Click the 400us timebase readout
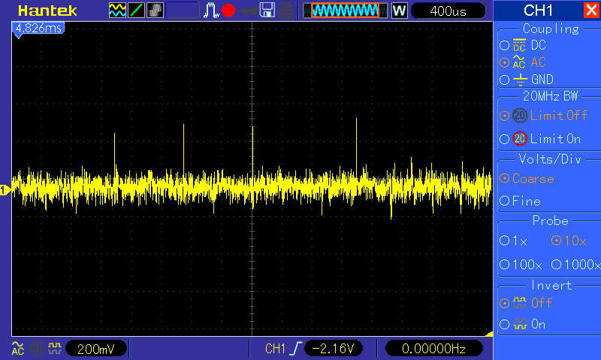Image resolution: width=601 pixels, height=360 pixels. pyautogui.click(x=448, y=11)
